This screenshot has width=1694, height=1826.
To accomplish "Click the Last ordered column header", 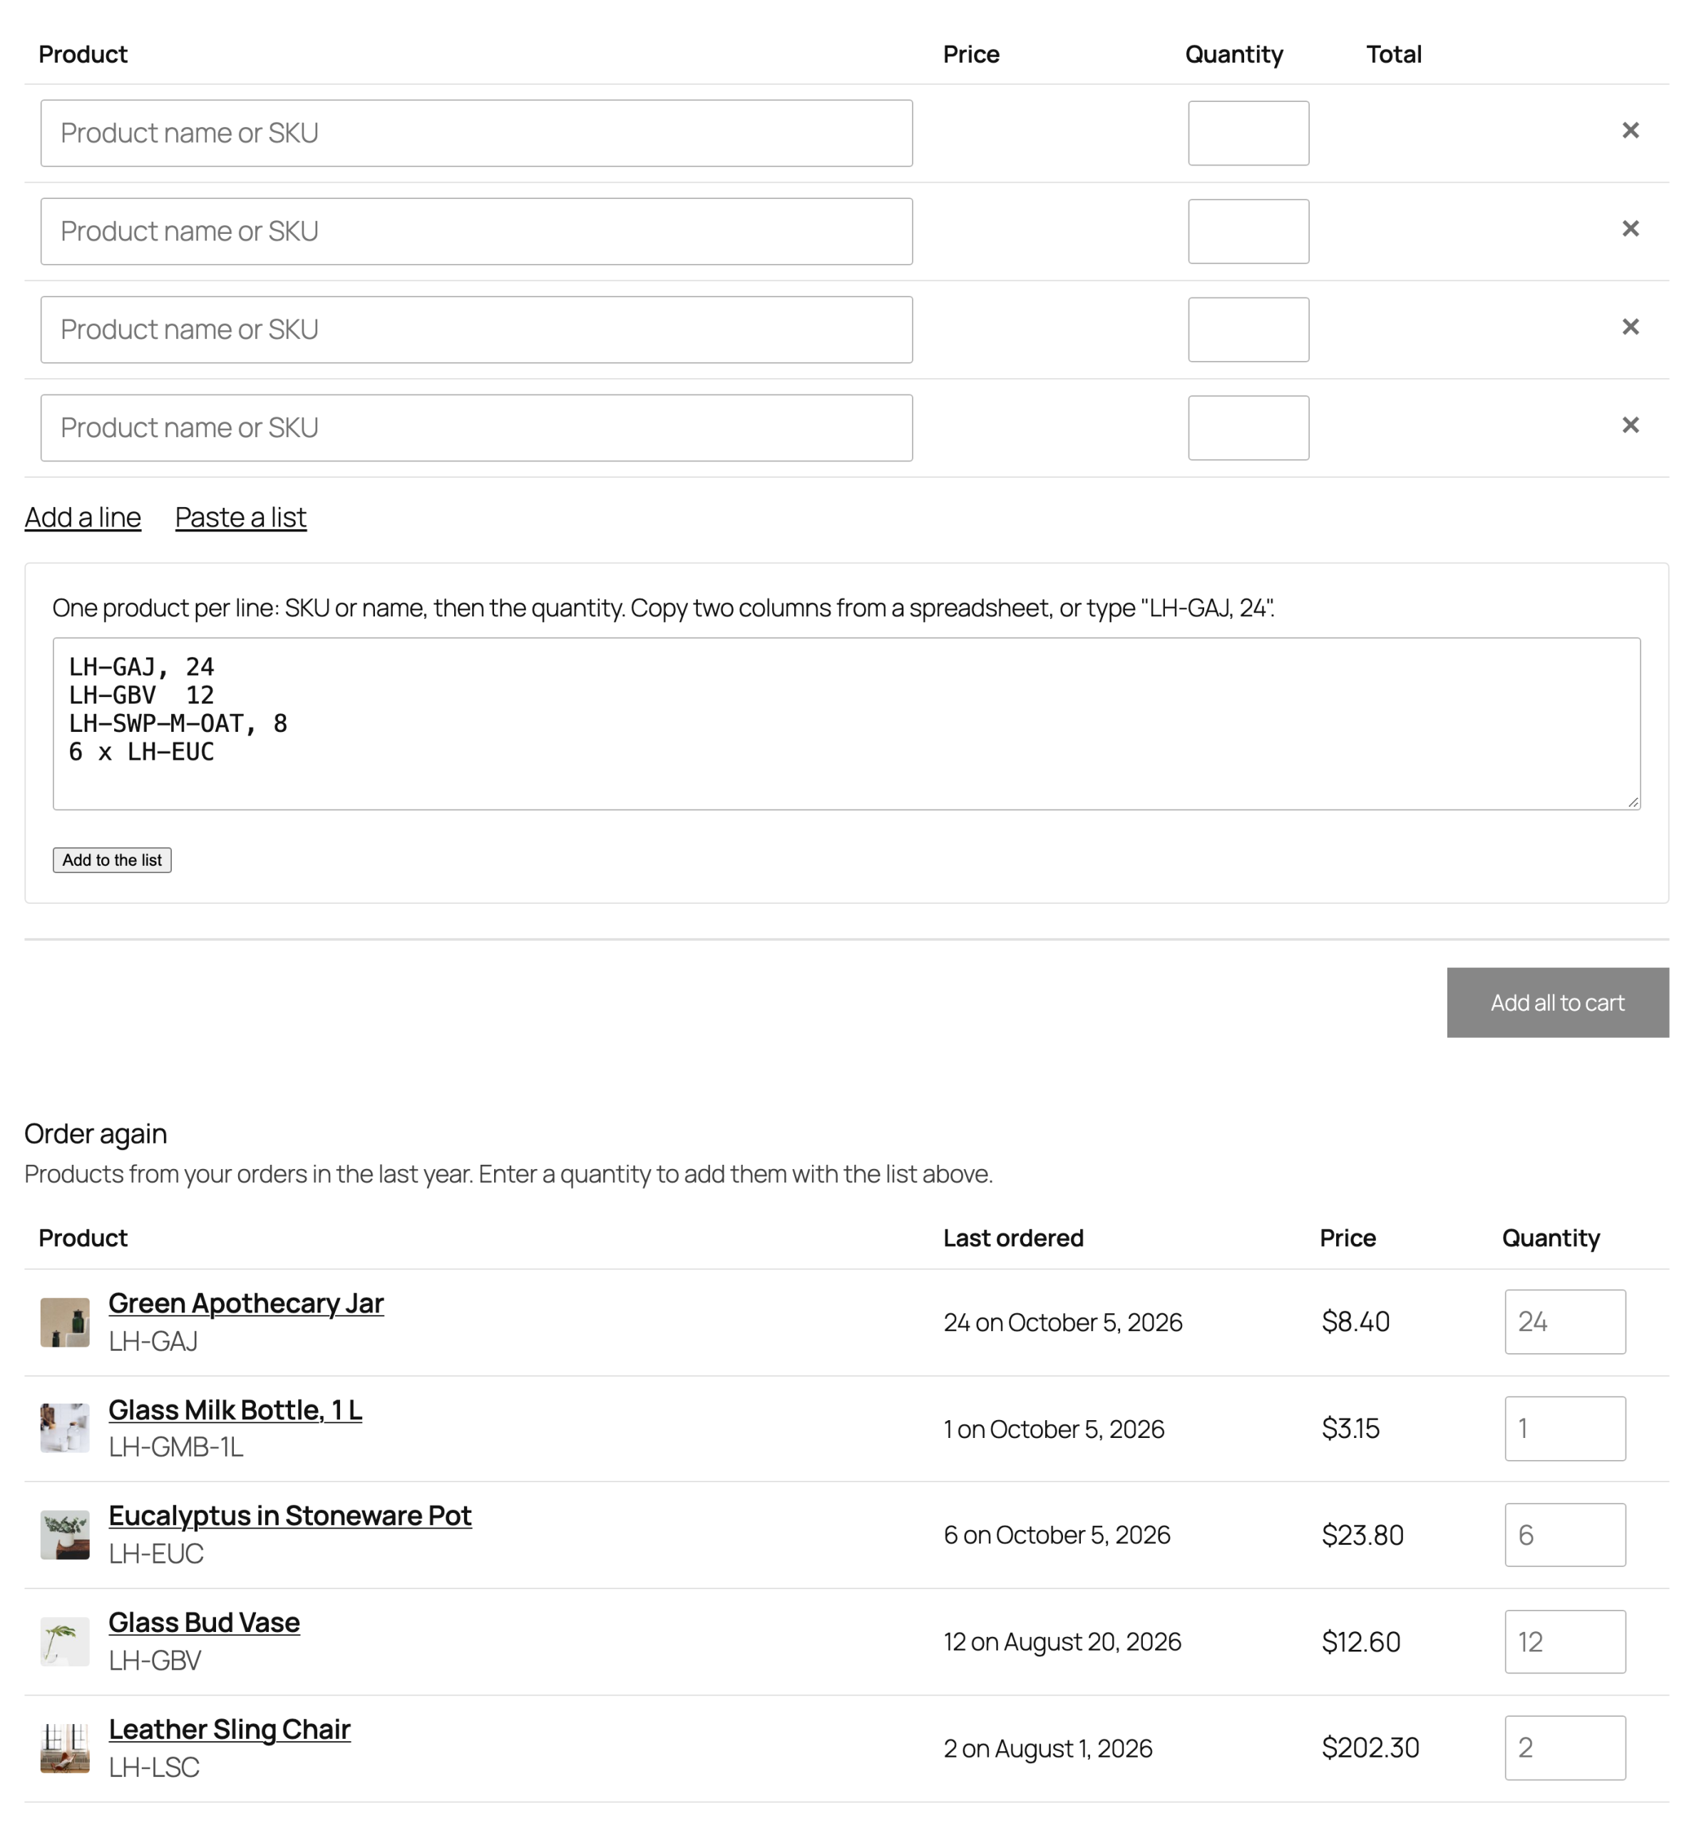I will (1013, 1238).
